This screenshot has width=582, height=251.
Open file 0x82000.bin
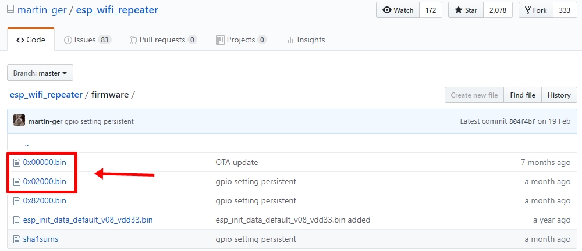45,200
